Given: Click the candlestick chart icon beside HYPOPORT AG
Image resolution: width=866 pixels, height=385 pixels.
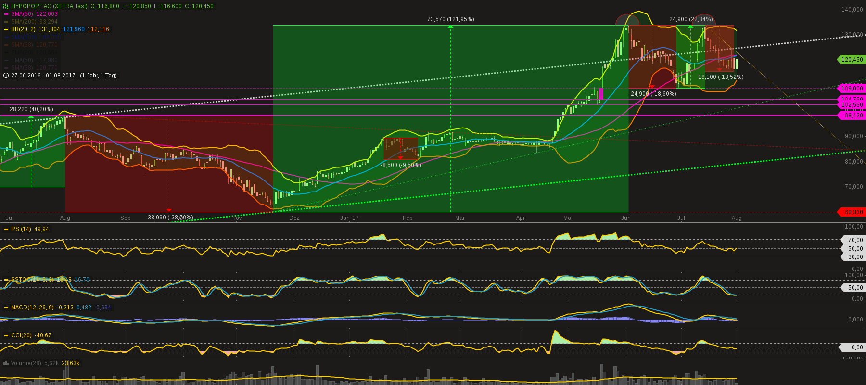Looking at the screenshot, I should click(x=6, y=6).
